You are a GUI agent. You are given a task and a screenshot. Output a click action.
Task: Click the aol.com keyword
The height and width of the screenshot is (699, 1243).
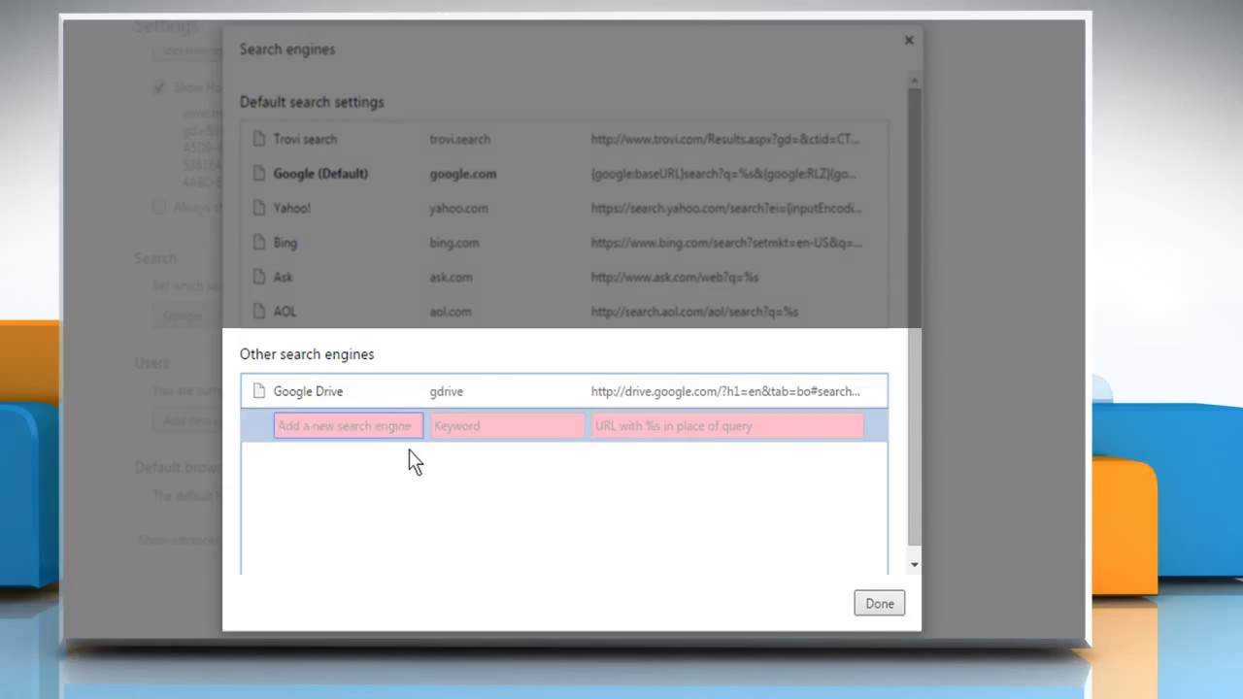coord(450,312)
